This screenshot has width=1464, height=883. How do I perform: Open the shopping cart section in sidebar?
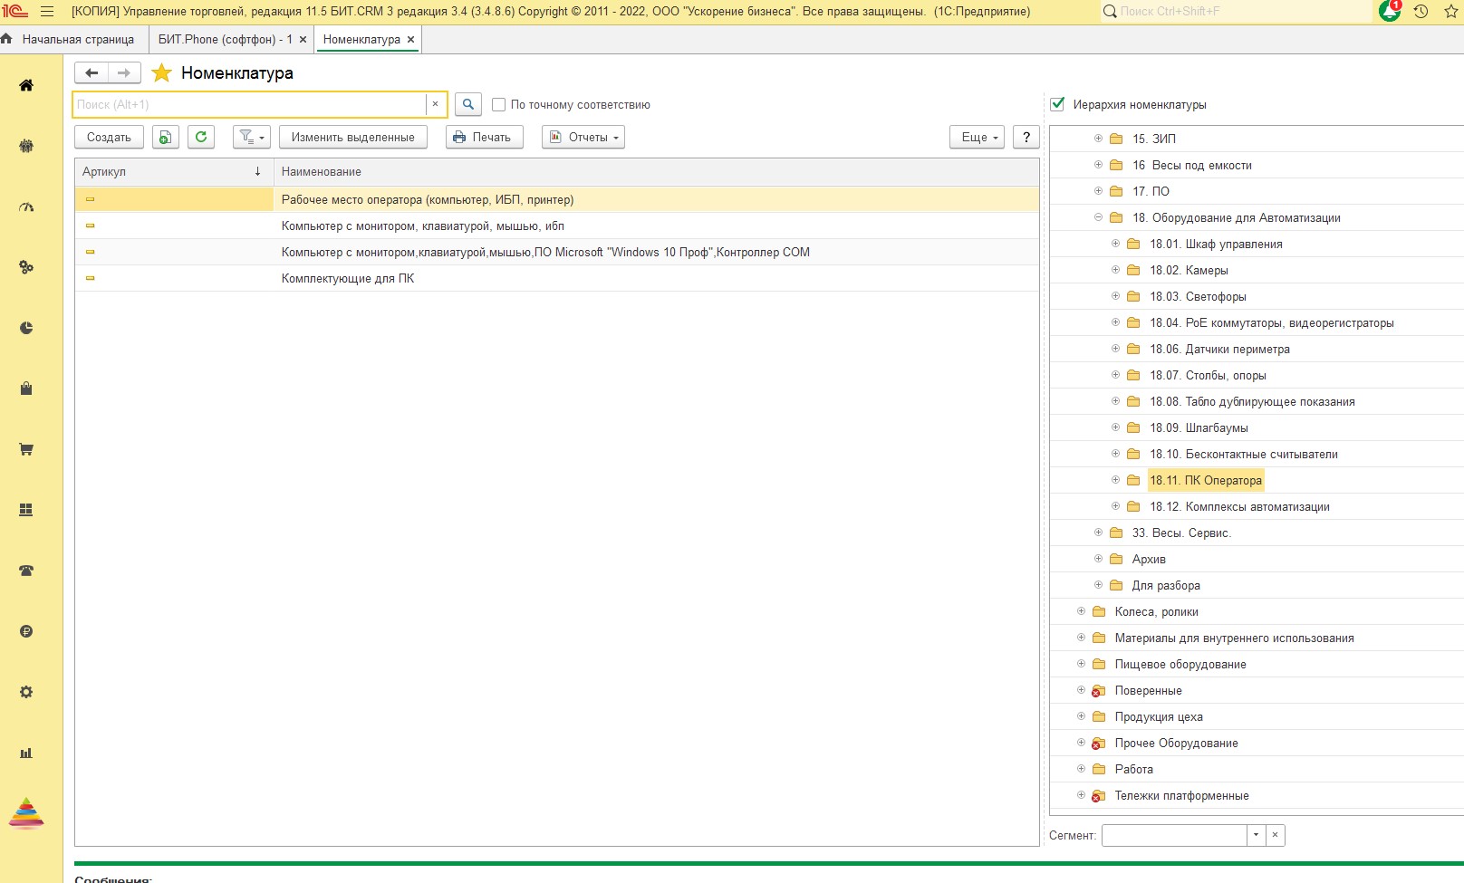(x=26, y=449)
